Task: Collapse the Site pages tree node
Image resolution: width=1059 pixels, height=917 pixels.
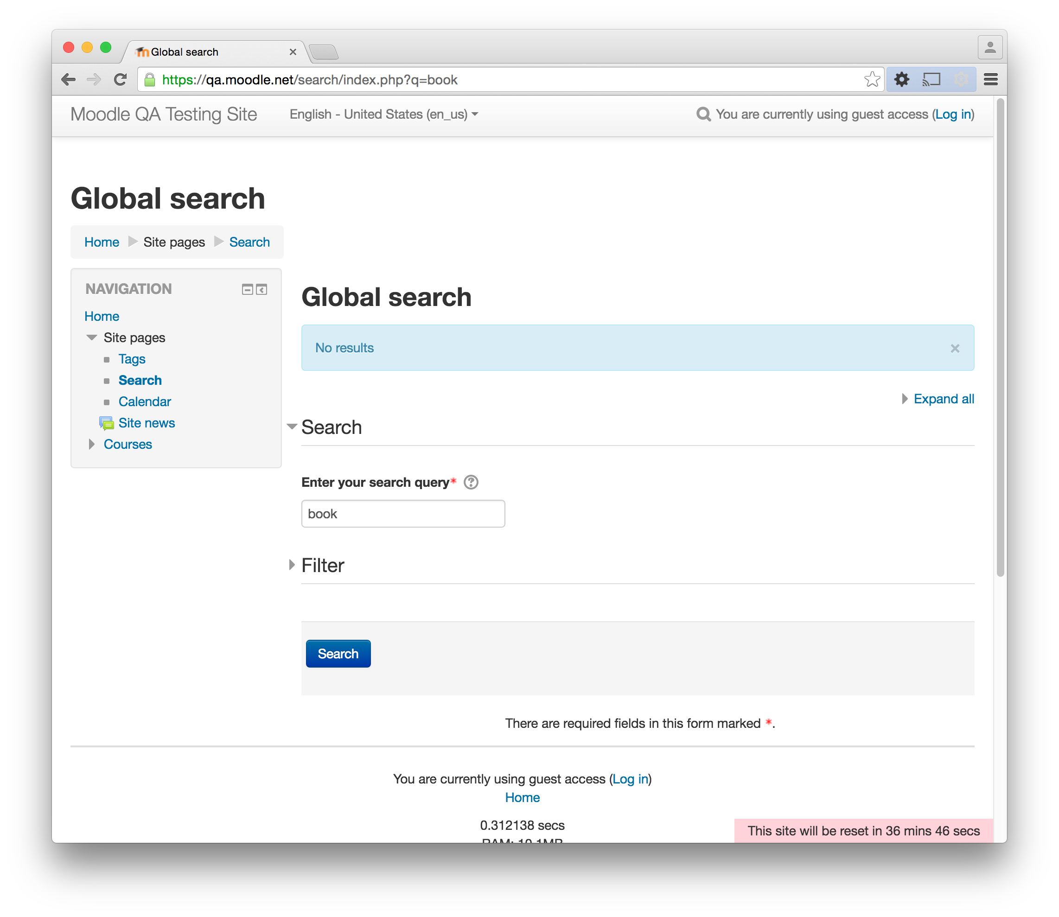Action: tap(92, 338)
